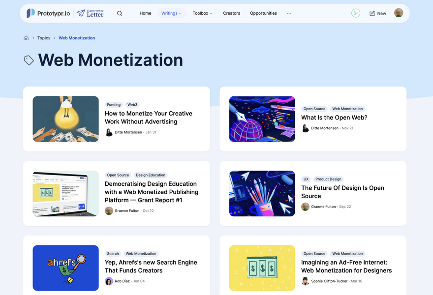Go to the home breadcrumb icon
Image resolution: width=433 pixels, height=295 pixels.
click(26, 38)
